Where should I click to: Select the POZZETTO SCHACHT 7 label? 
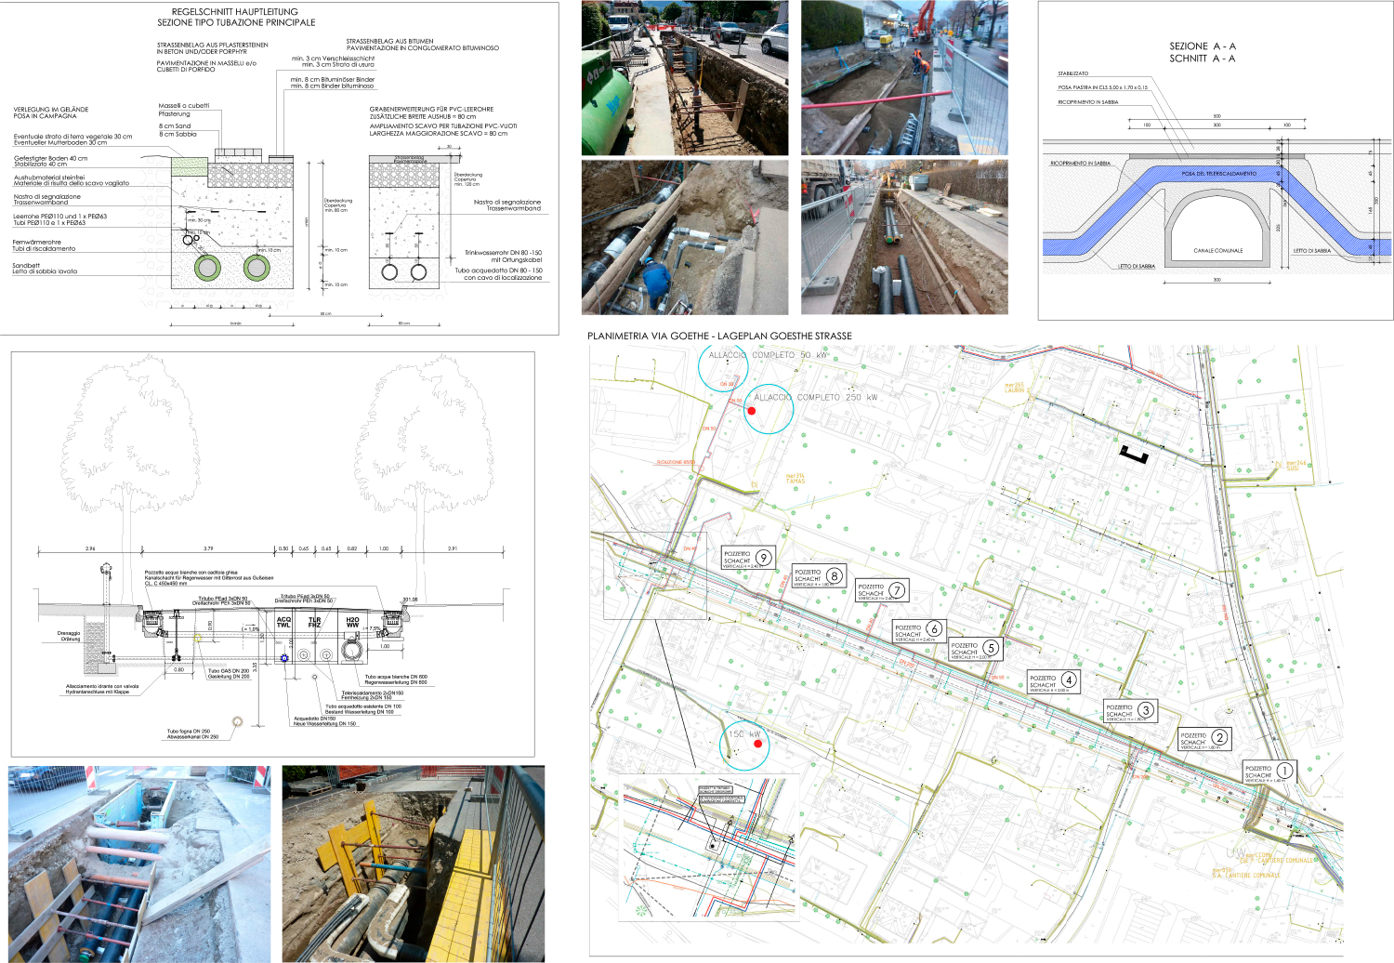click(881, 590)
